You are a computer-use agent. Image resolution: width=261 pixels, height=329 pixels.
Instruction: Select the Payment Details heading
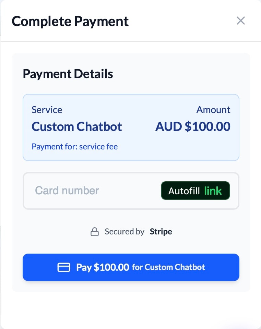click(68, 74)
